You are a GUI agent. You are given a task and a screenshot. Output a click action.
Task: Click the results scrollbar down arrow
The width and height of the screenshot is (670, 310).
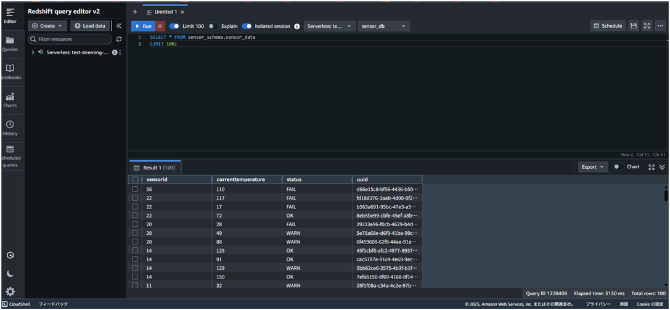pyautogui.click(x=666, y=285)
